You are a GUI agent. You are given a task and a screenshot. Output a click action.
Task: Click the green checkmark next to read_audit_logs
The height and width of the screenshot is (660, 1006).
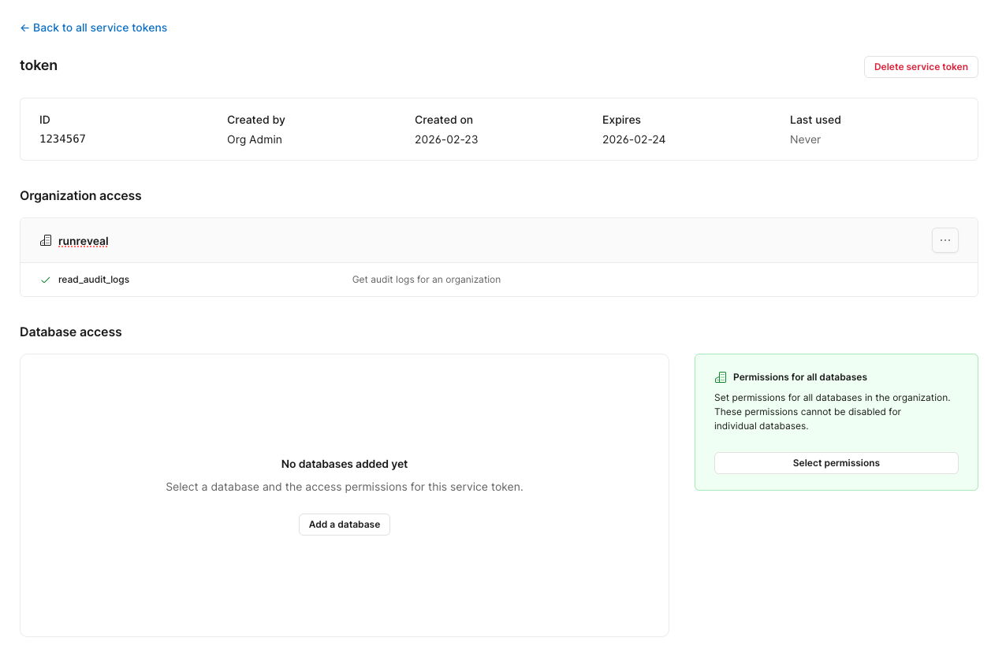pos(46,280)
